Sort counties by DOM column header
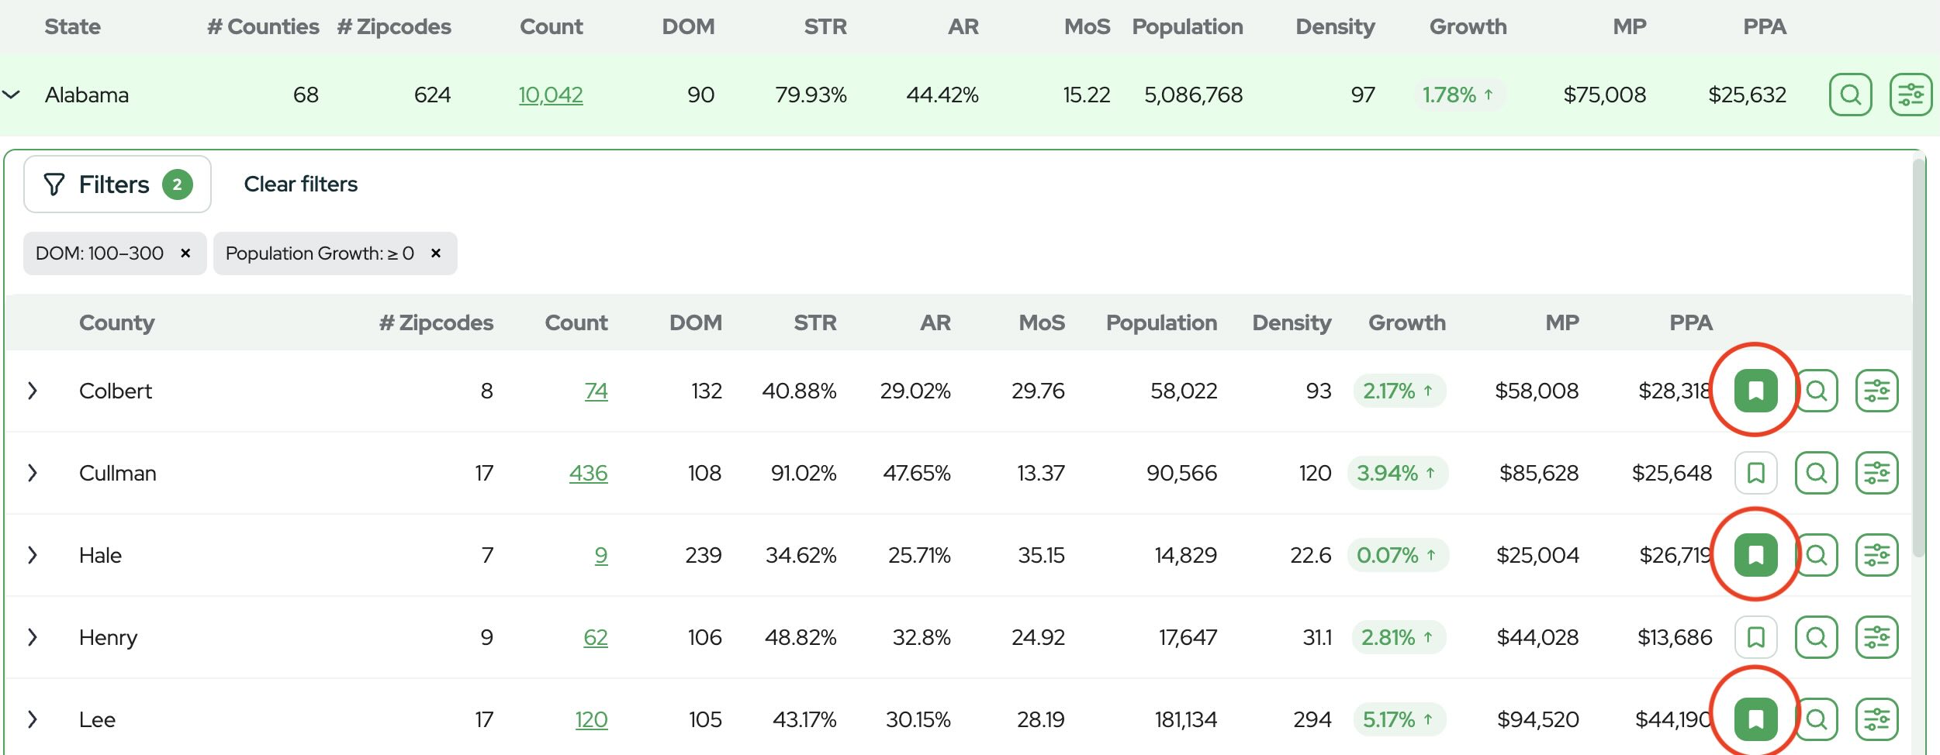1940x755 pixels. point(695,322)
